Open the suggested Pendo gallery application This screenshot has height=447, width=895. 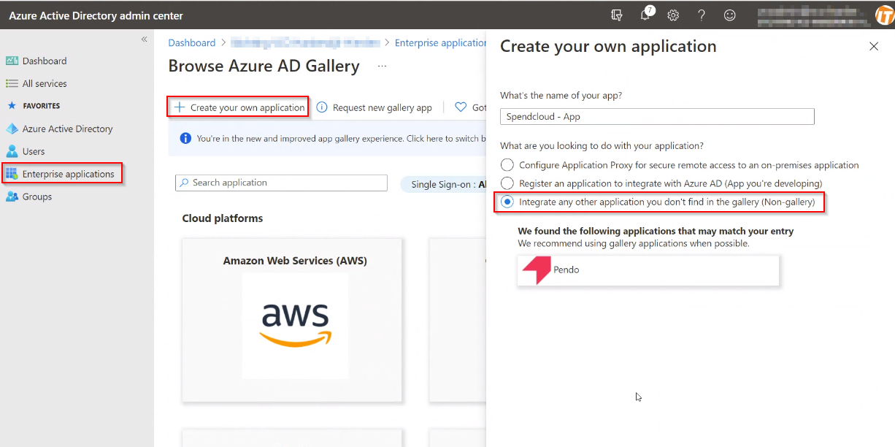pos(648,270)
